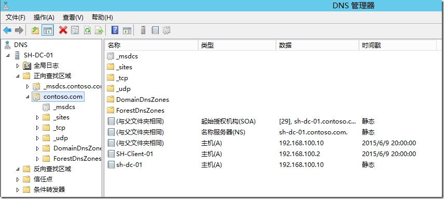Expand the DomainDnsZones tree node

pos(37,148)
